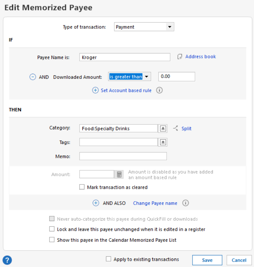This screenshot has width=254, height=267.
Task: Open the Tags list dropdown button
Action: [x=163, y=142]
